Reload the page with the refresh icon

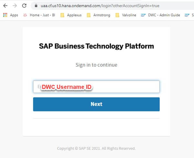[24, 6]
